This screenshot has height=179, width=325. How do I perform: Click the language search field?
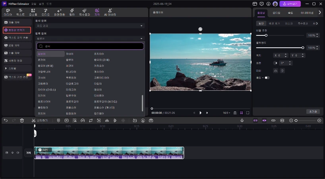[x=90, y=46]
